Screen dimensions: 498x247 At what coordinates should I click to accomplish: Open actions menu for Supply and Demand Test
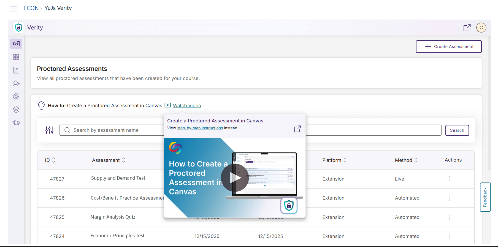tap(449, 179)
